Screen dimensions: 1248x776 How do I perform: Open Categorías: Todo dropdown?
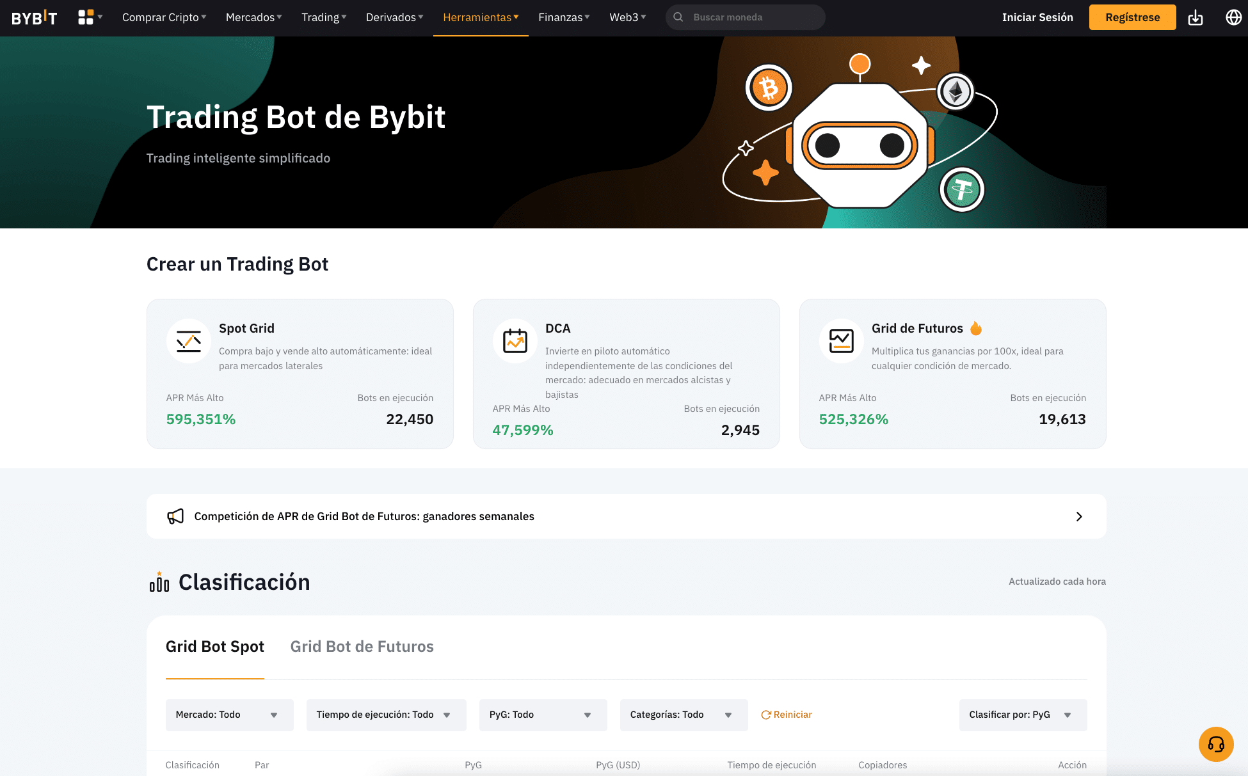683,715
